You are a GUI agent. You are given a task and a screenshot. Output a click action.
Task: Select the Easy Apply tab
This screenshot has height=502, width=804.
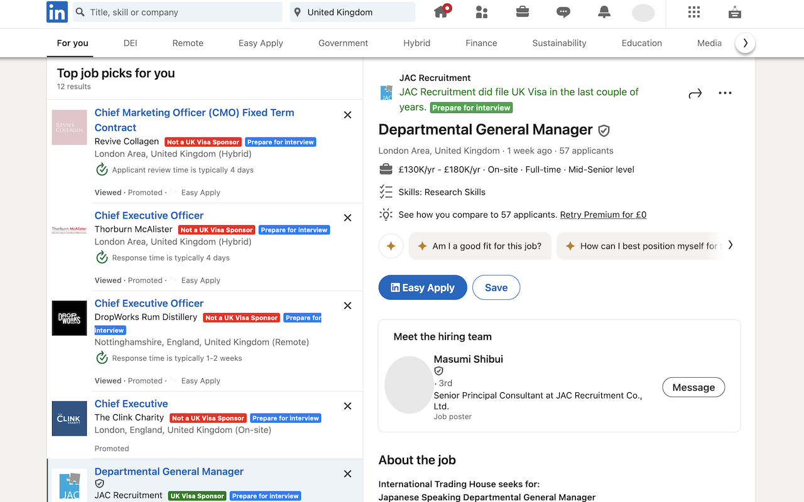(x=261, y=43)
